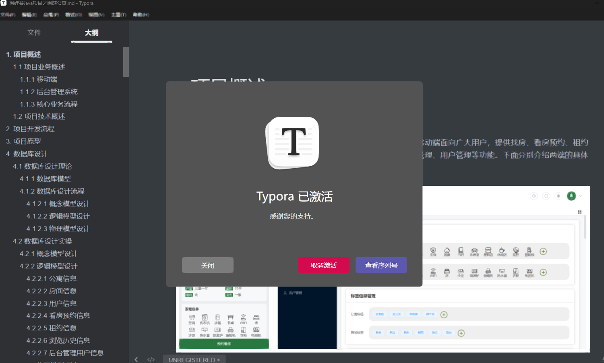Dismiss the UNREGISTERED label via its x

219,360
